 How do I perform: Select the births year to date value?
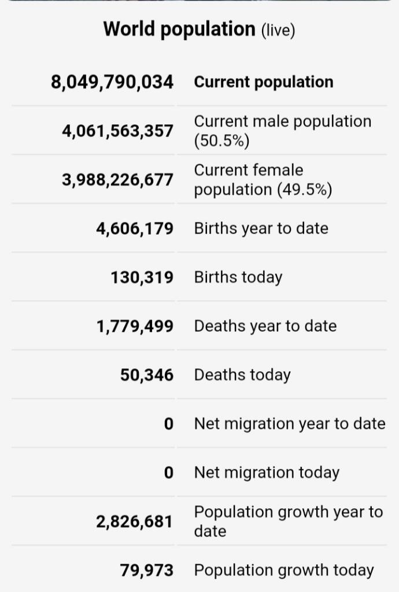tap(135, 228)
